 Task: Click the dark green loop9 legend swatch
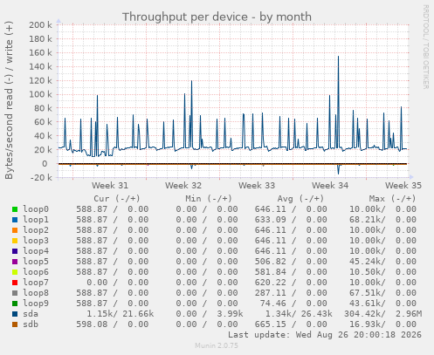tap(15, 304)
